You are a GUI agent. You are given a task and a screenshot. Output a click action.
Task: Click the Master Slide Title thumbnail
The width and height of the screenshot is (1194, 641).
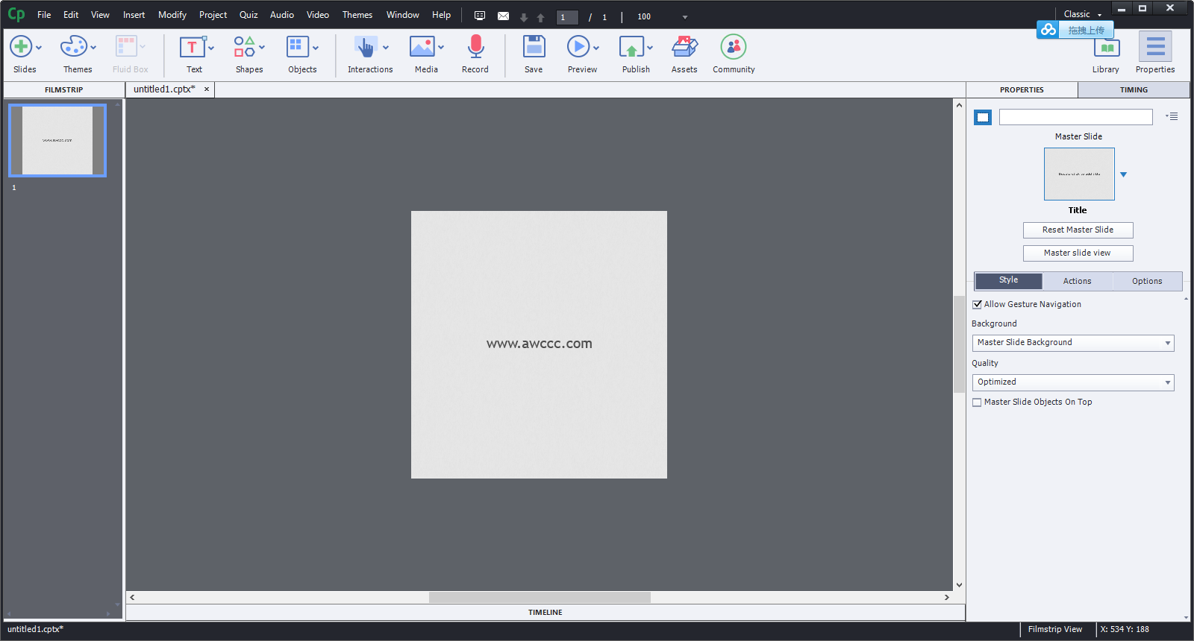[x=1079, y=174]
